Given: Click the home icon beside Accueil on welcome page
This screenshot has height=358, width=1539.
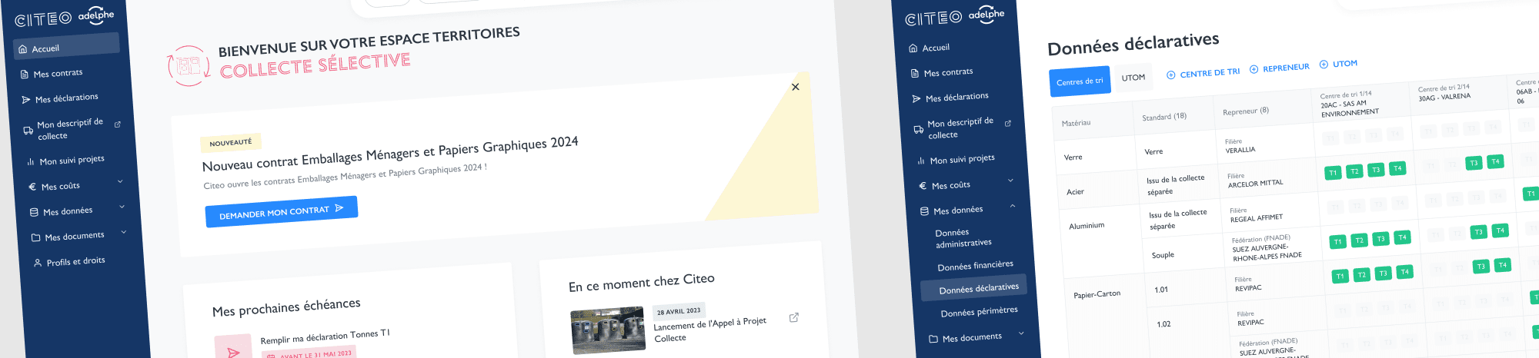Looking at the screenshot, I should pos(22,49).
